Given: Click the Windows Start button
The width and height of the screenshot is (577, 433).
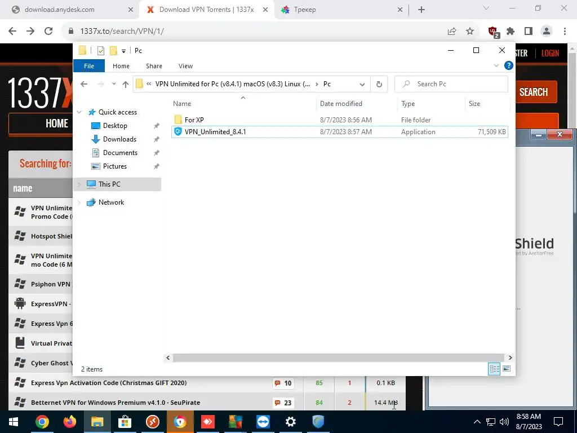Looking at the screenshot, I should coord(14,422).
